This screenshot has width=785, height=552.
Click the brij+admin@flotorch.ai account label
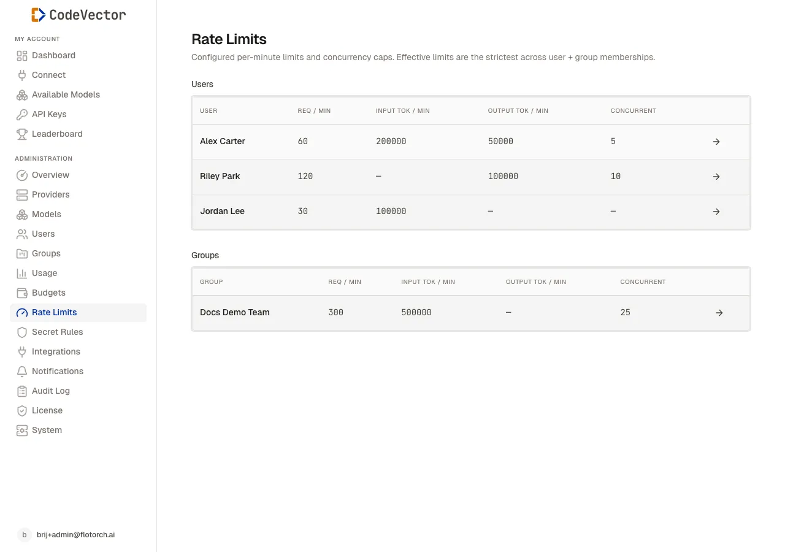click(76, 535)
